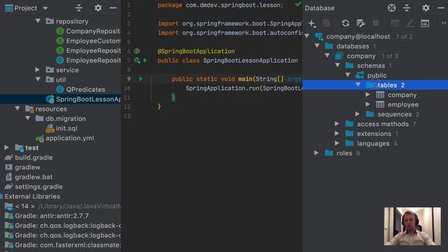448x252 pixels.
Task: Collapse the util folder
Action: click(38, 79)
